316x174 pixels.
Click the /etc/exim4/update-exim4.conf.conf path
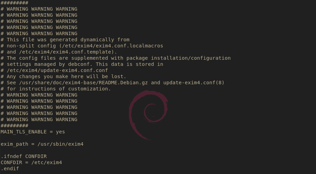coord(57,70)
